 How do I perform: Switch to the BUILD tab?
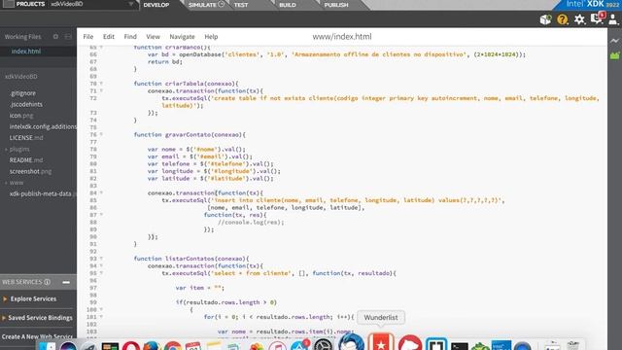[288, 5]
